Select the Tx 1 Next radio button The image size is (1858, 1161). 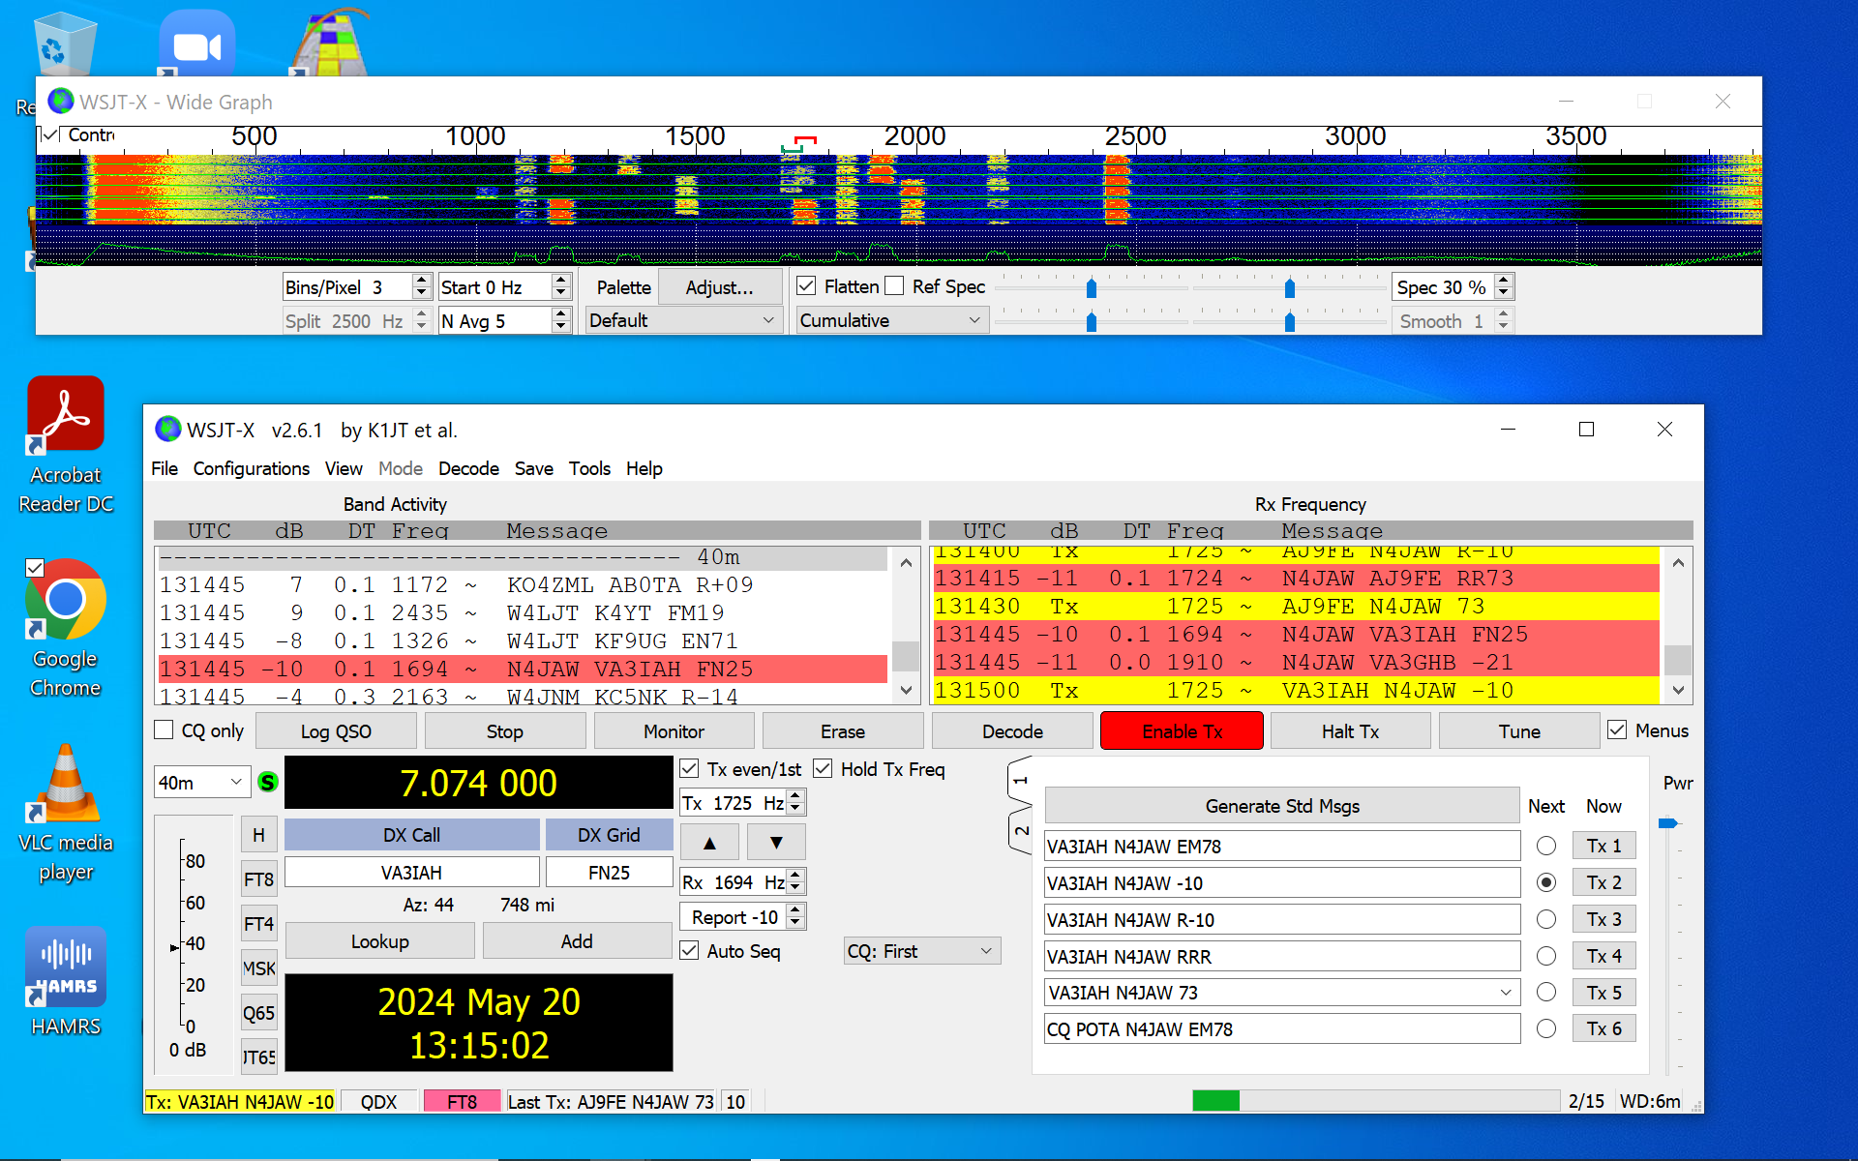pos(1546,846)
